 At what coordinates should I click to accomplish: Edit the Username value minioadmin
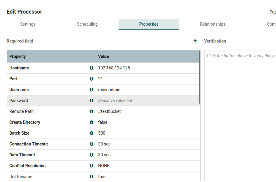109,90
